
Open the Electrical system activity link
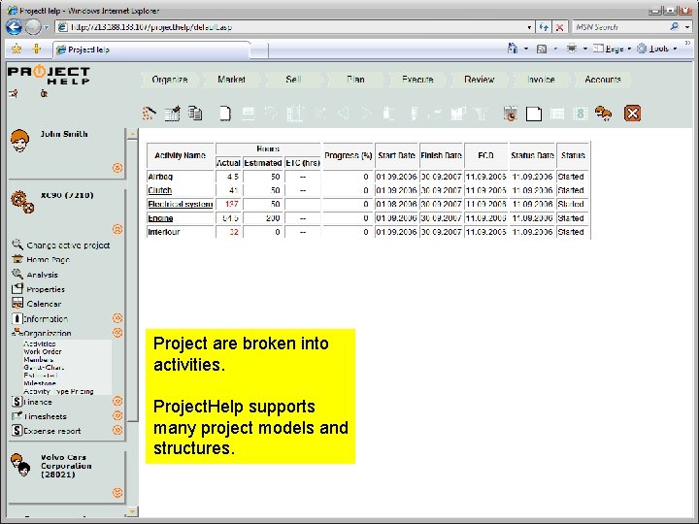(181, 205)
